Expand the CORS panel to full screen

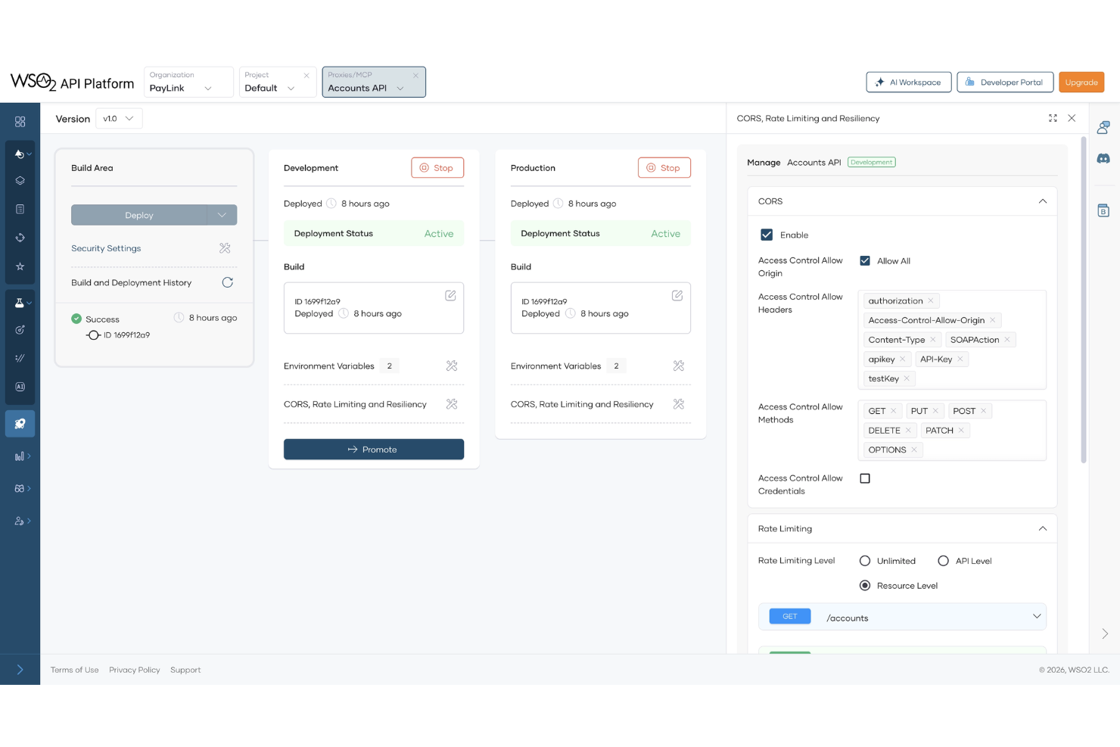(x=1053, y=118)
